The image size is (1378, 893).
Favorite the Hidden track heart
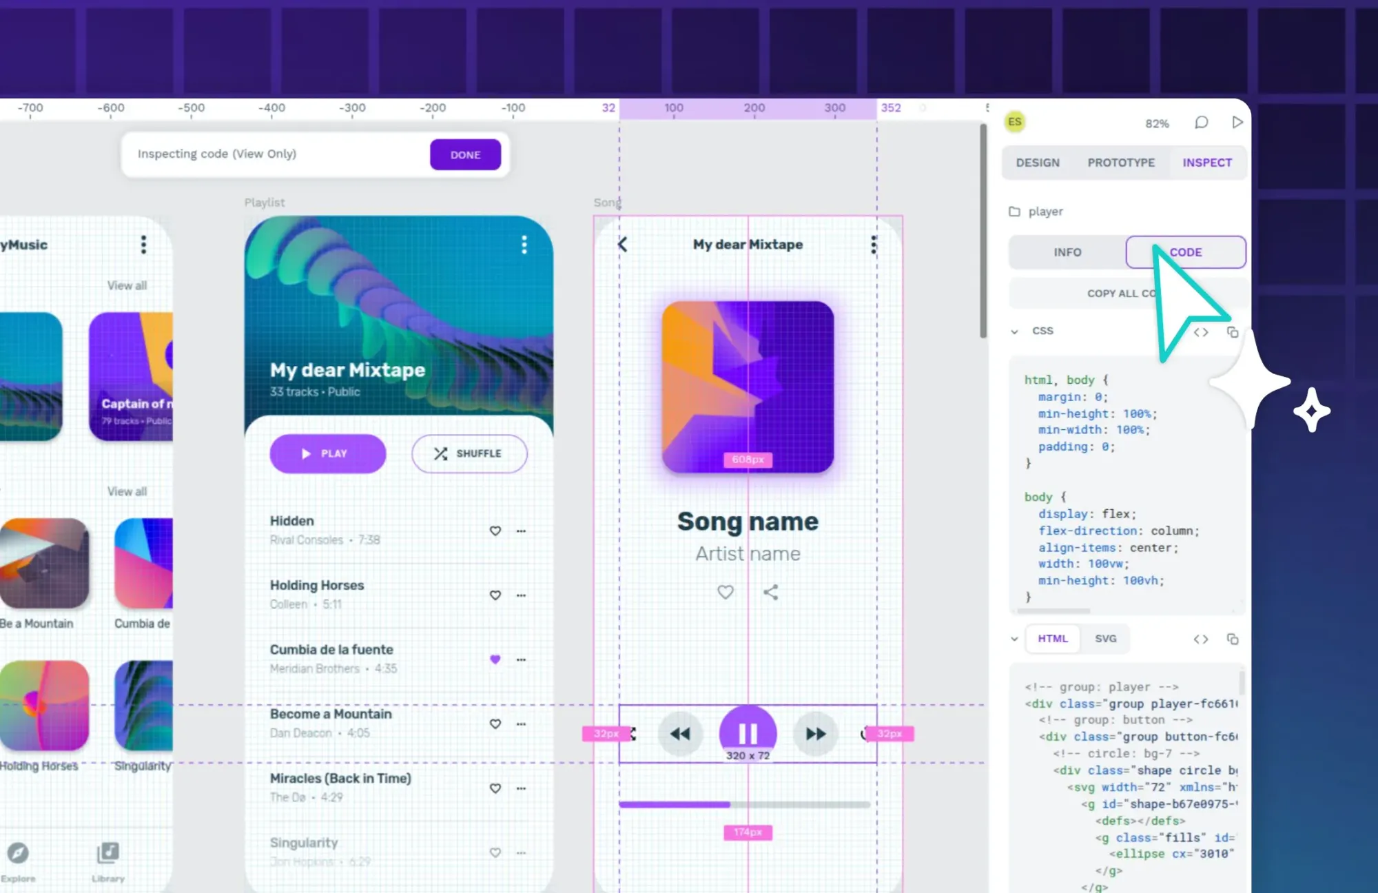(495, 531)
